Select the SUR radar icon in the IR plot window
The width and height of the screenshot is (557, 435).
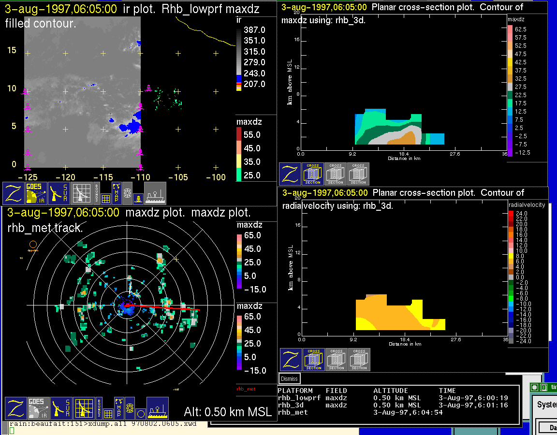(59, 193)
